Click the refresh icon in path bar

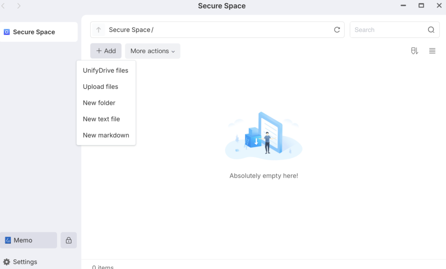337,30
